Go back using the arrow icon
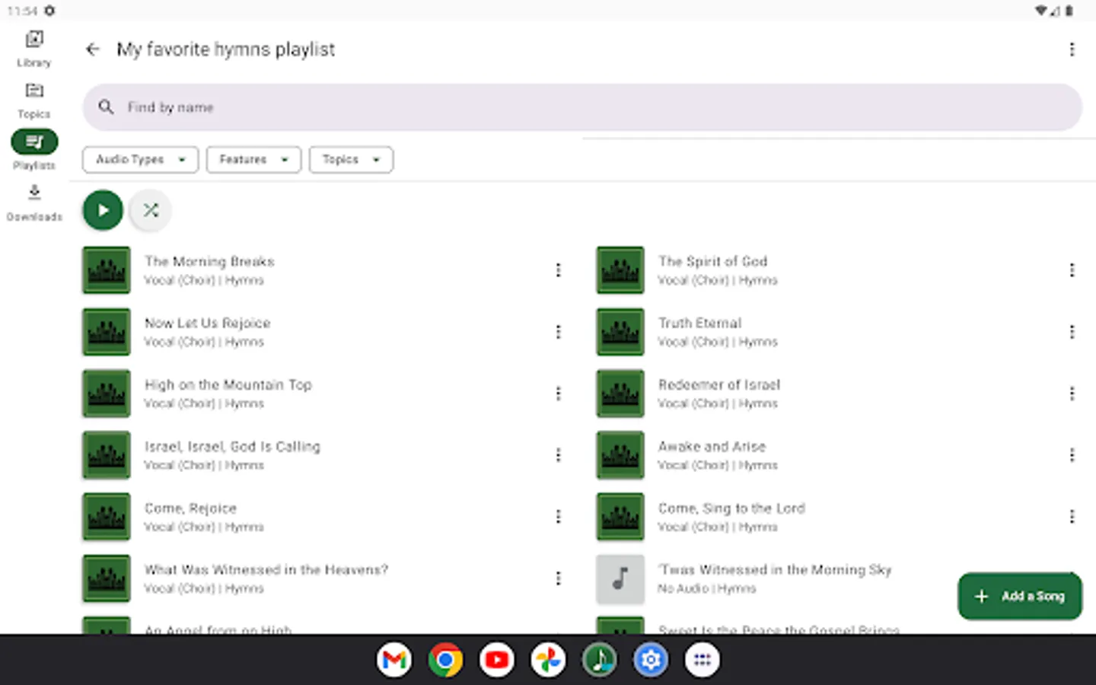The width and height of the screenshot is (1096, 685). click(x=93, y=49)
